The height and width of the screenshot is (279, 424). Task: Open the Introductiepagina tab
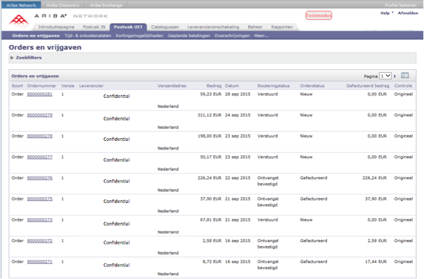tap(56, 27)
